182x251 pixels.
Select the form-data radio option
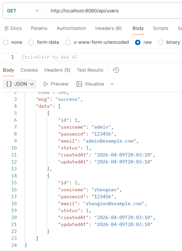[x=31, y=43]
